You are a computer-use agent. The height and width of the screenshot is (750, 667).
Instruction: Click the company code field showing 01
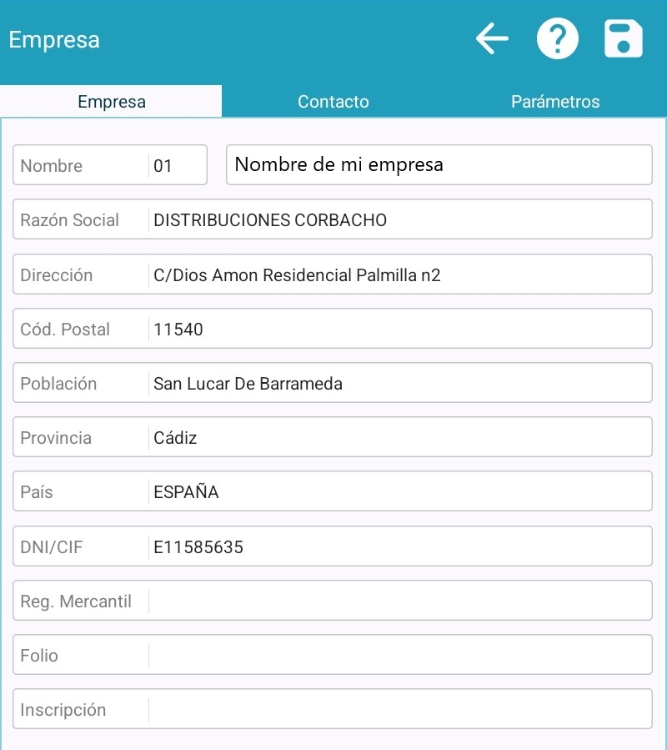click(177, 165)
